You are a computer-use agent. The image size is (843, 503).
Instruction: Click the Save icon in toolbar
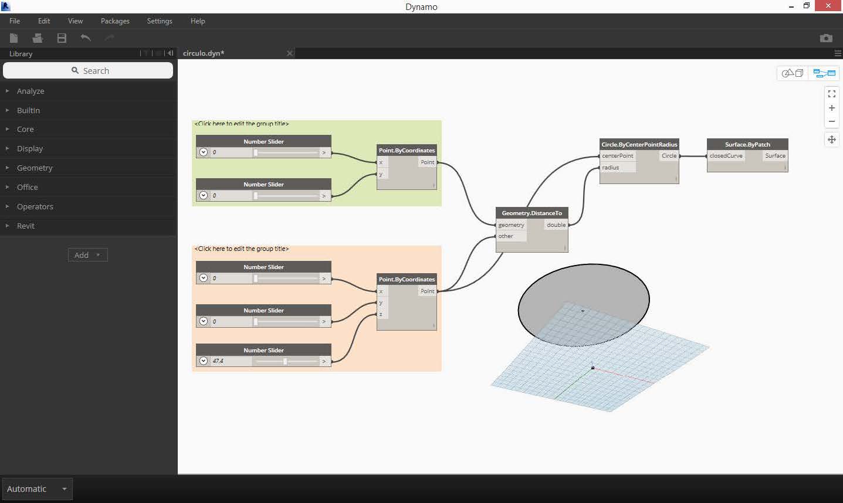pos(62,38)
